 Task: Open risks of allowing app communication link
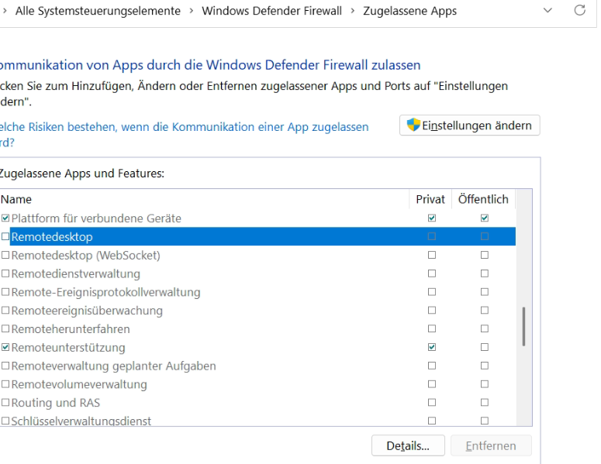click(x=184, y=134)
